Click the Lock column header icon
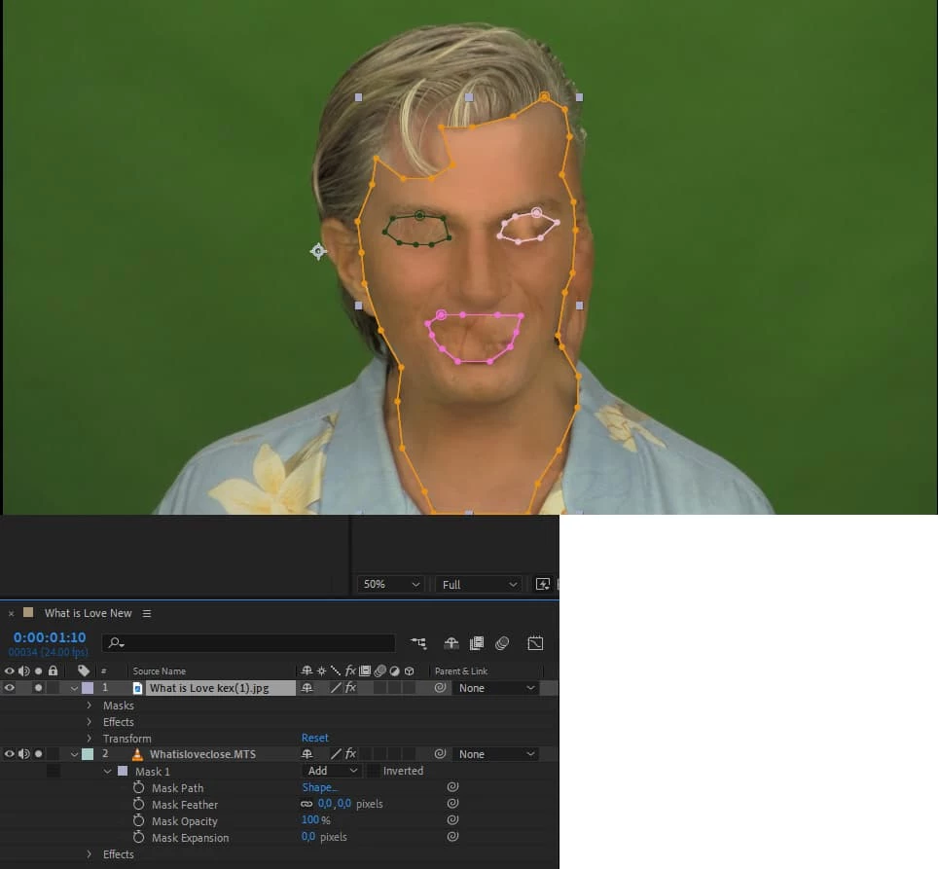This screenshot has width=938, height=869. 54,670
